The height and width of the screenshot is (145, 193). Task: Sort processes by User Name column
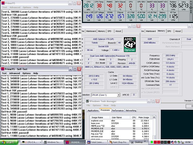[x=120, y=118]
